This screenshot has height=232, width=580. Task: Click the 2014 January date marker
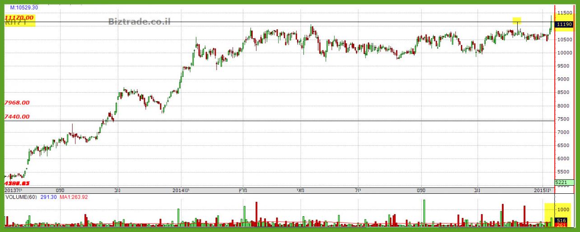(181, 190)
